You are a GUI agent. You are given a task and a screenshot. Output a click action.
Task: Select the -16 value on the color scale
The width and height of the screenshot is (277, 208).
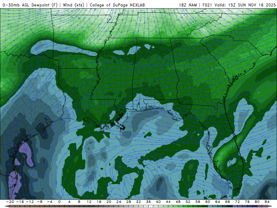pos(20,202)
